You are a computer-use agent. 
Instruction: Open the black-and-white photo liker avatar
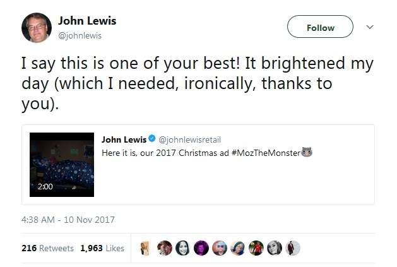(x=275, y=248)
